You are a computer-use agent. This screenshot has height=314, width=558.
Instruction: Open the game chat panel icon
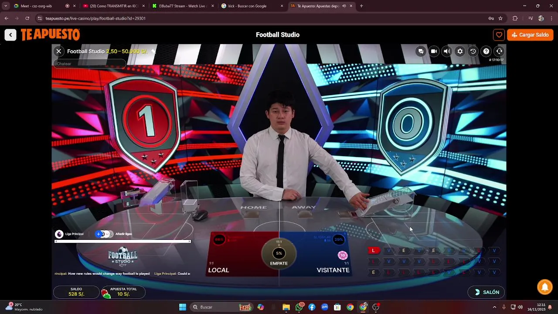pos(421,51)
